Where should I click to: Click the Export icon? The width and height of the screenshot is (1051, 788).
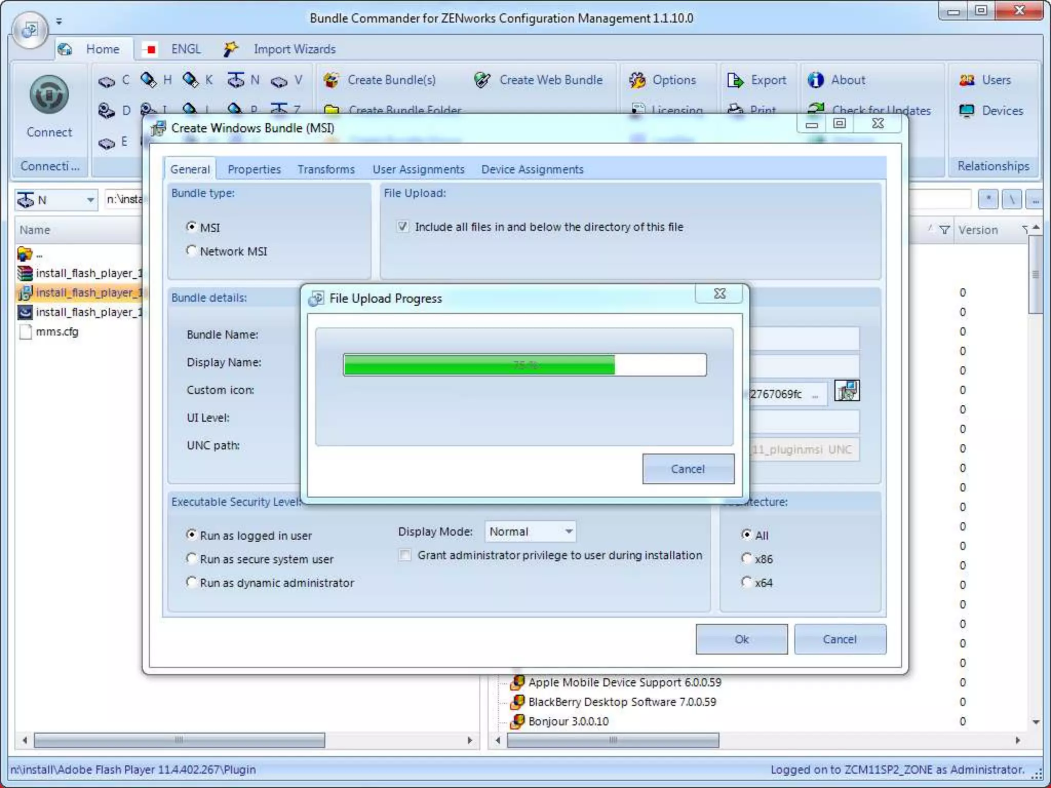click(735, 80)
